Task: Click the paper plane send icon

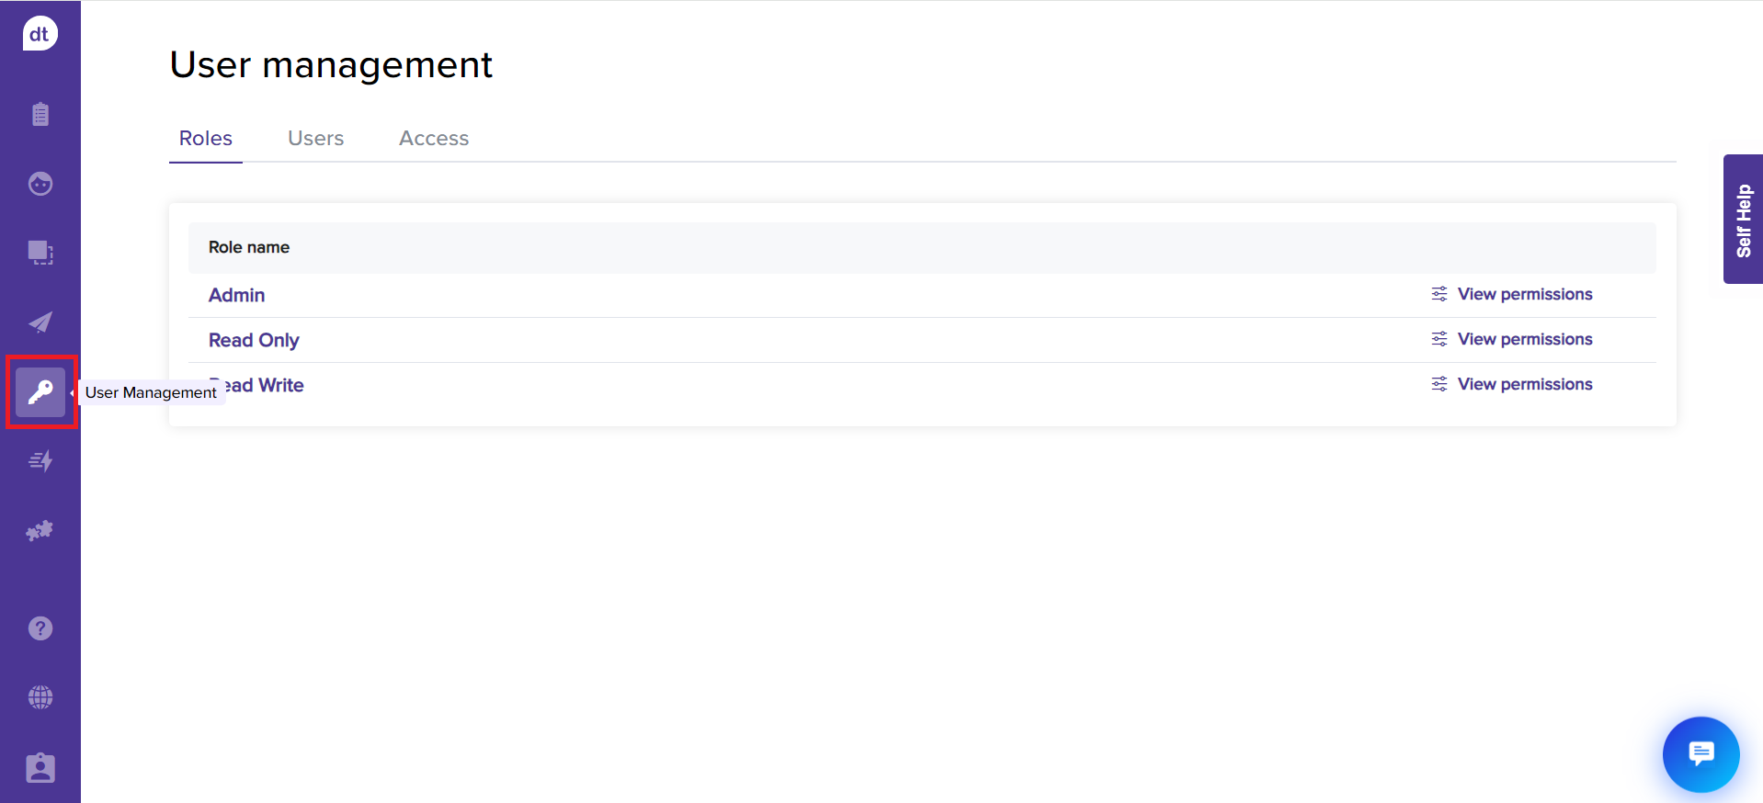Action: (x=40, y=322)
